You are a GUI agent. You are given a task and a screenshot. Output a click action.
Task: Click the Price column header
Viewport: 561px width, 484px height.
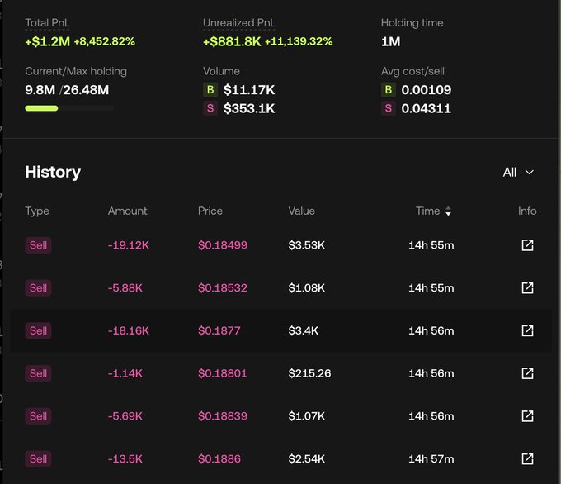(x=210, y=211)
